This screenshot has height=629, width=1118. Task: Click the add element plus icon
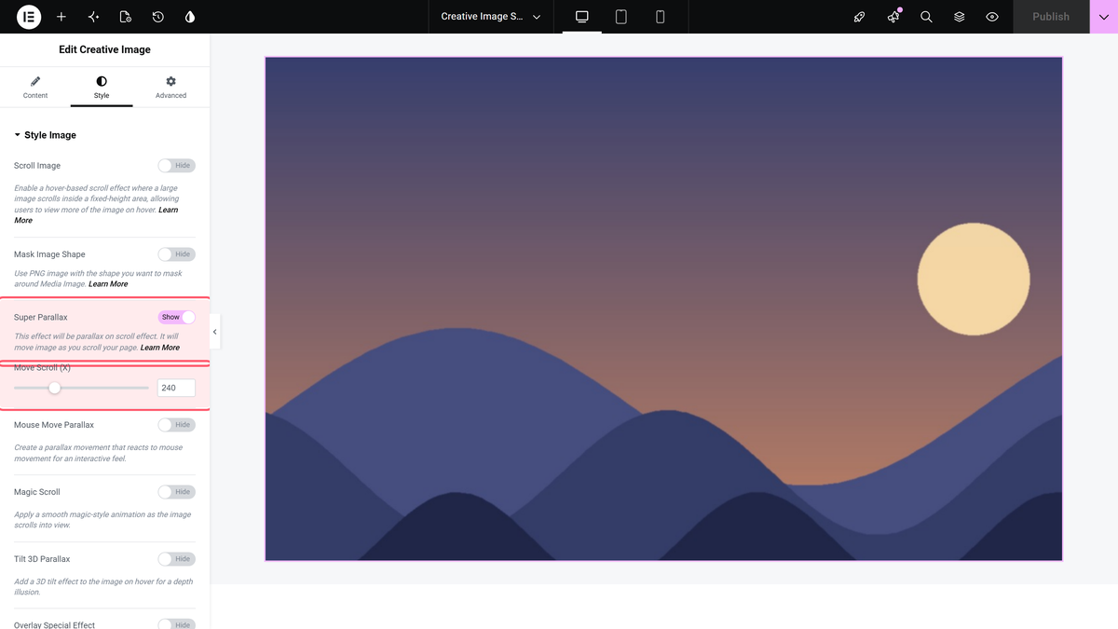click(x=61, y=17)
